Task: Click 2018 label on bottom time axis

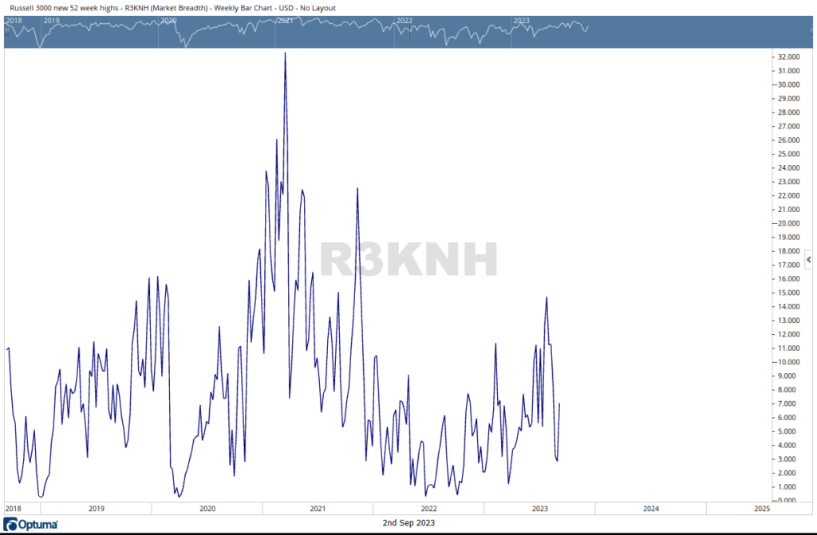Action: pyautogui.click(x=14, y=508)
